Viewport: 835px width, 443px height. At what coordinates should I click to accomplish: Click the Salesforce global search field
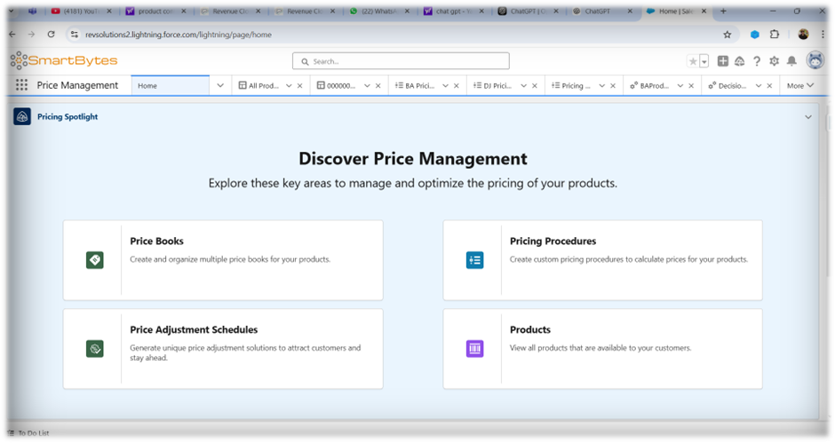(401, 61)
